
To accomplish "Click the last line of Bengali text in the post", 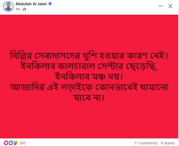I will [89, 98].
